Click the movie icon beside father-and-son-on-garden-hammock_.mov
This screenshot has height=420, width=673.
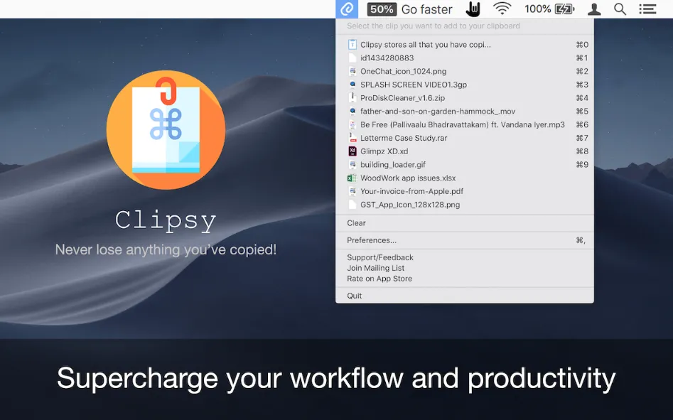point(352,111)
